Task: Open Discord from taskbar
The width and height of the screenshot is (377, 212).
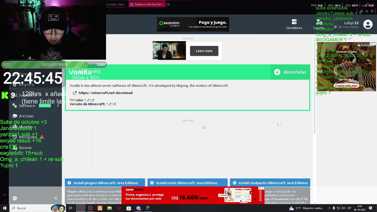Action: (138, 208)
